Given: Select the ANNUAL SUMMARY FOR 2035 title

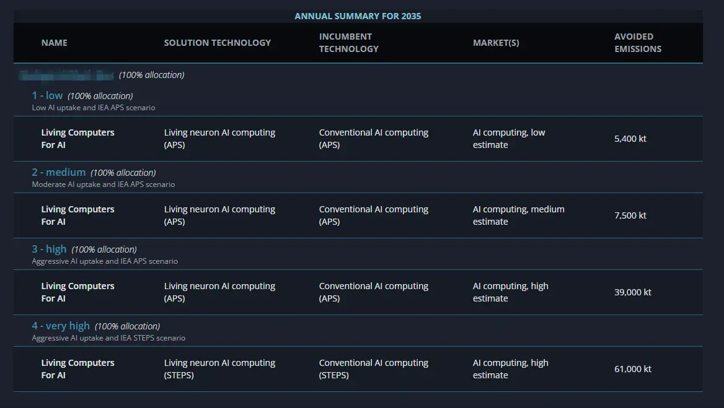Looking at the screenshot, I should 358,15.
